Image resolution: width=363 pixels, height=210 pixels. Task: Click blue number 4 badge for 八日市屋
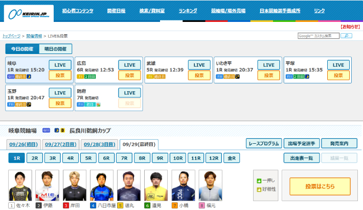pyautogui.click(x=93, y=205)
